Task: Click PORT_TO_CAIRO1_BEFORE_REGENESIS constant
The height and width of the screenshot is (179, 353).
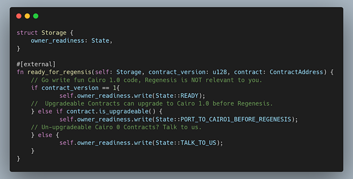Action: 236,119
